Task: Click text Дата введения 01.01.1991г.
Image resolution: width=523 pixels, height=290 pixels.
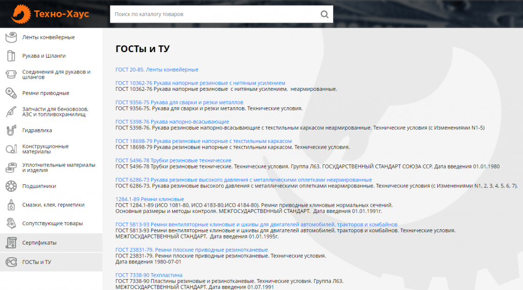Action: (x=347, y=211)
